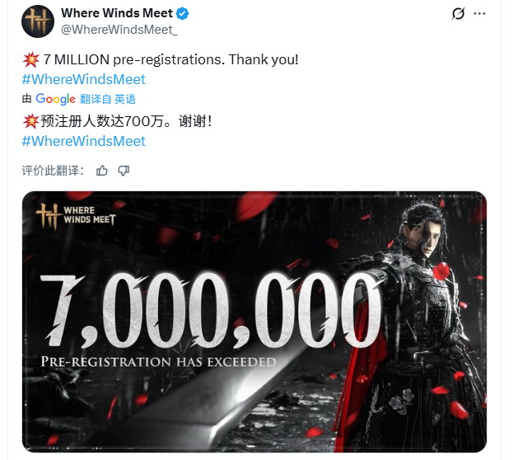Click the explosion emoji in original tweet
Viewport: 513px width, 460px height.
[x=30, y=59]
